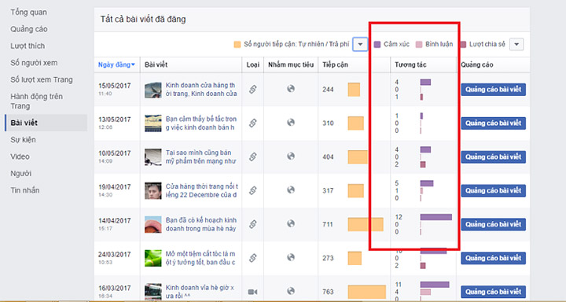Click Quảng cáo bài viết for 15/05/2017 post
The height and width of the screenshot is (302, 566).
coord(493,89)
